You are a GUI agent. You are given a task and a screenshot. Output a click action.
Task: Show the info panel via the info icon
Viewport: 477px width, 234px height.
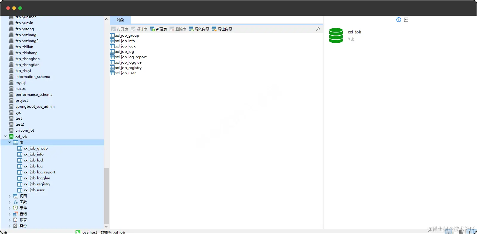399,20
